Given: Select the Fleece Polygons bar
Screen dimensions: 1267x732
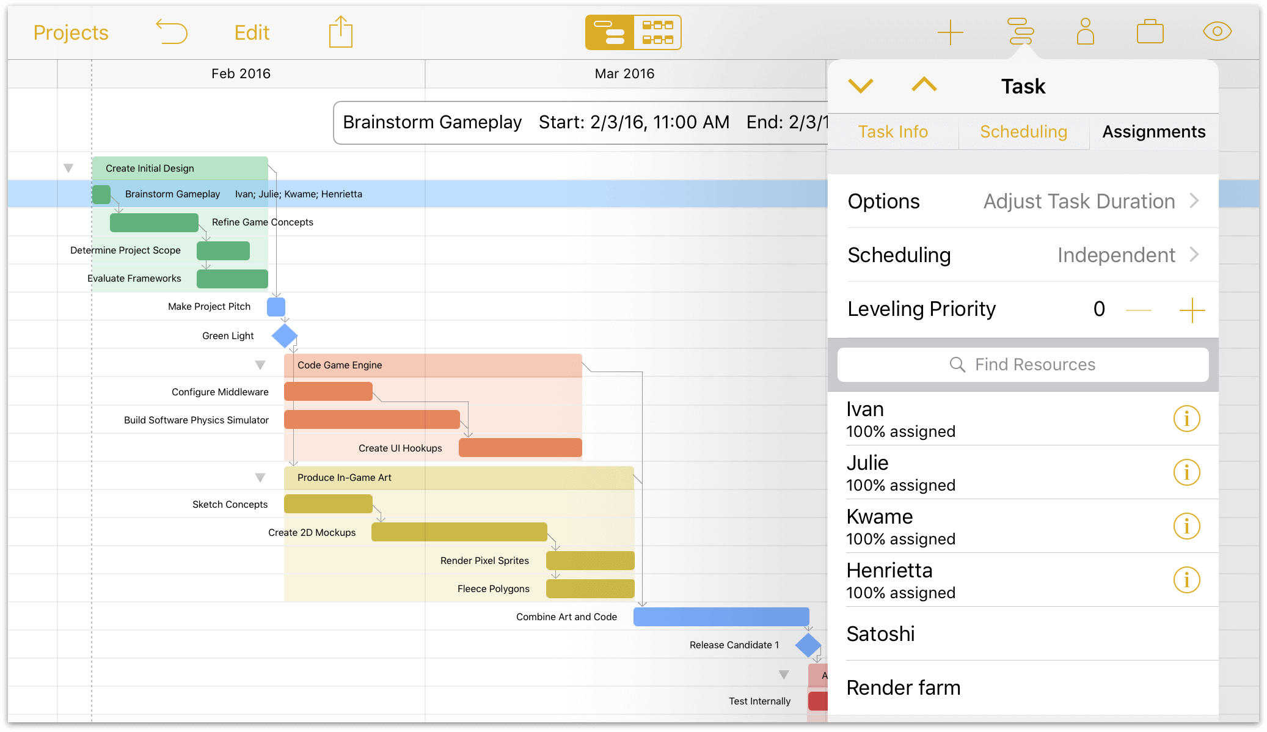Looking at the screenshot, I should pos(590,588).
